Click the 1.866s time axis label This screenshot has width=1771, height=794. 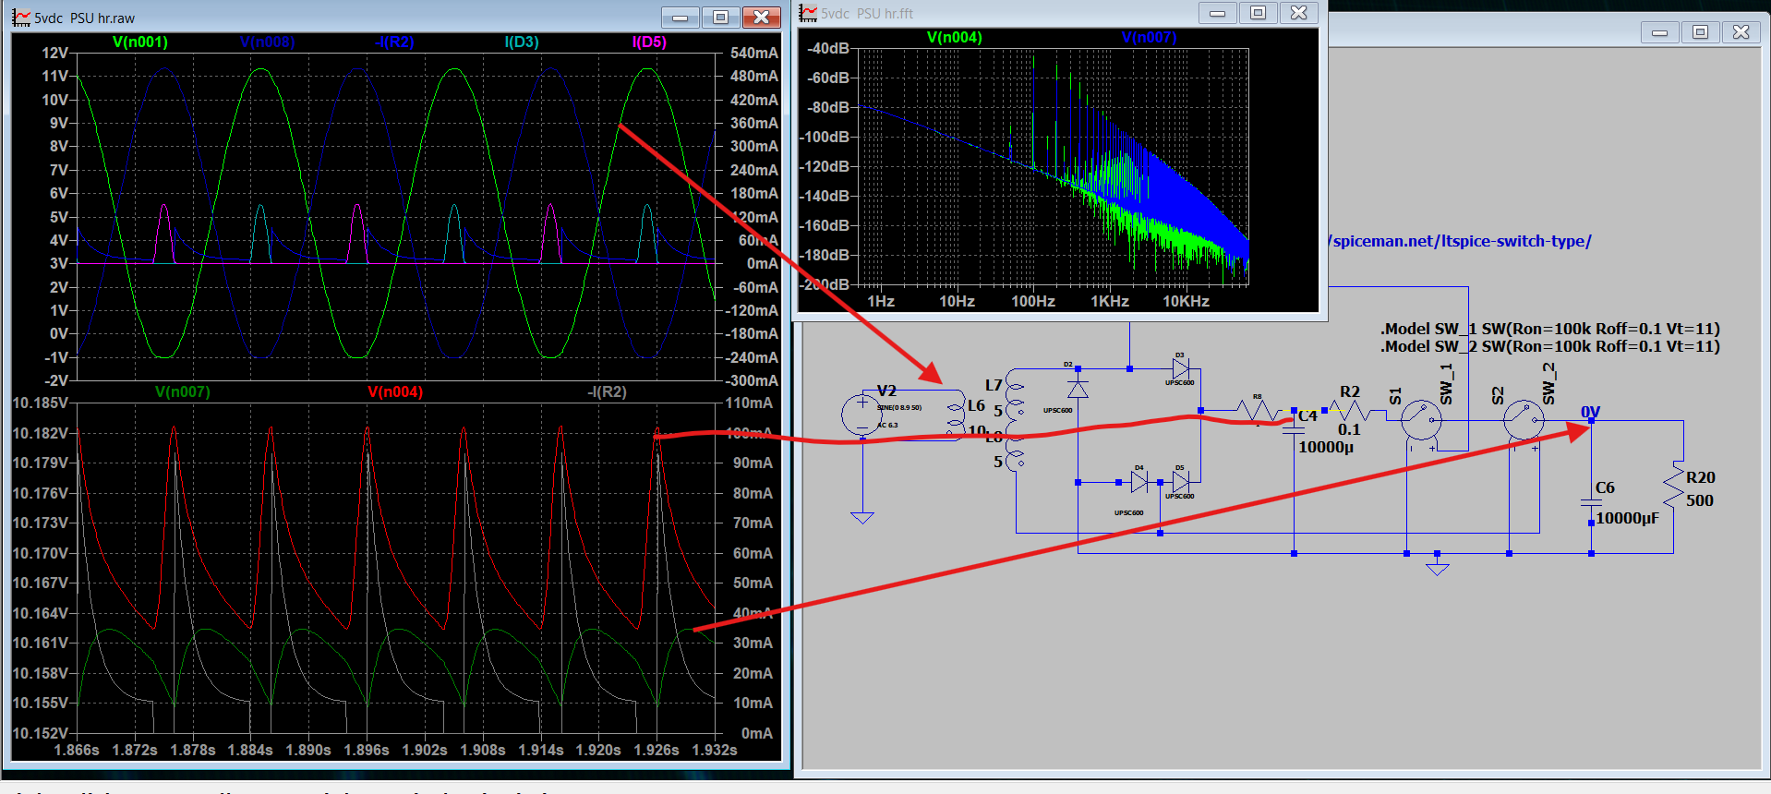(x=77, y=750)
